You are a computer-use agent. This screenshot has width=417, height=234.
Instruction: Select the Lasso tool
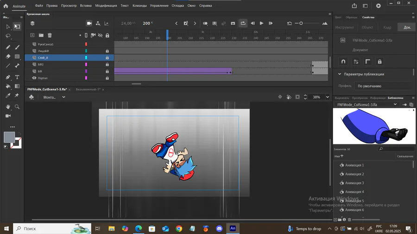pyautogui.click(x=8, y=36)
